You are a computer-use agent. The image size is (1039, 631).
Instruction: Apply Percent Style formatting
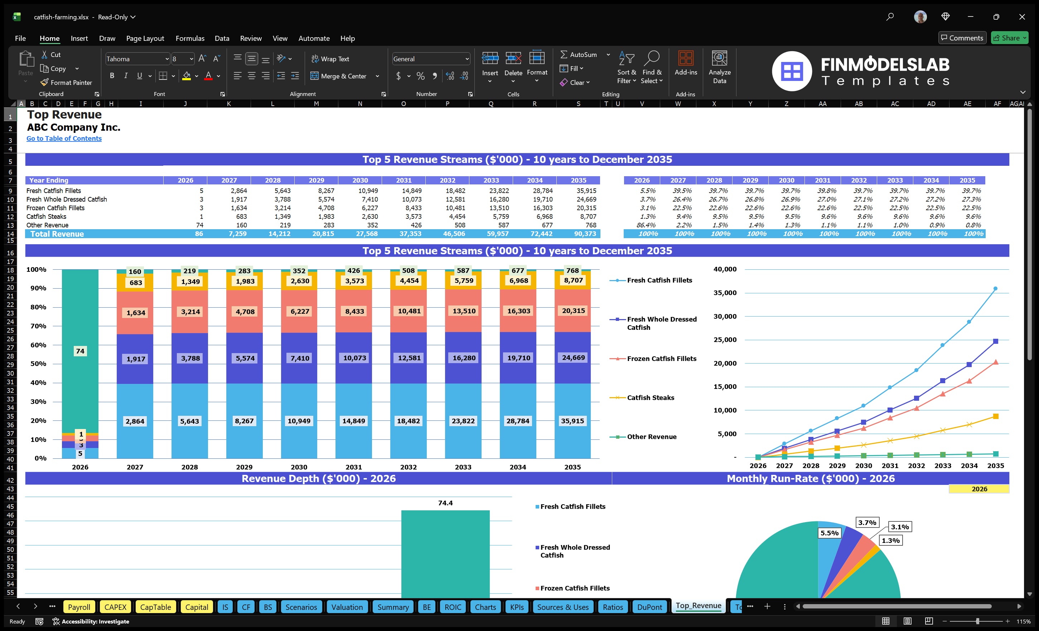420,76
